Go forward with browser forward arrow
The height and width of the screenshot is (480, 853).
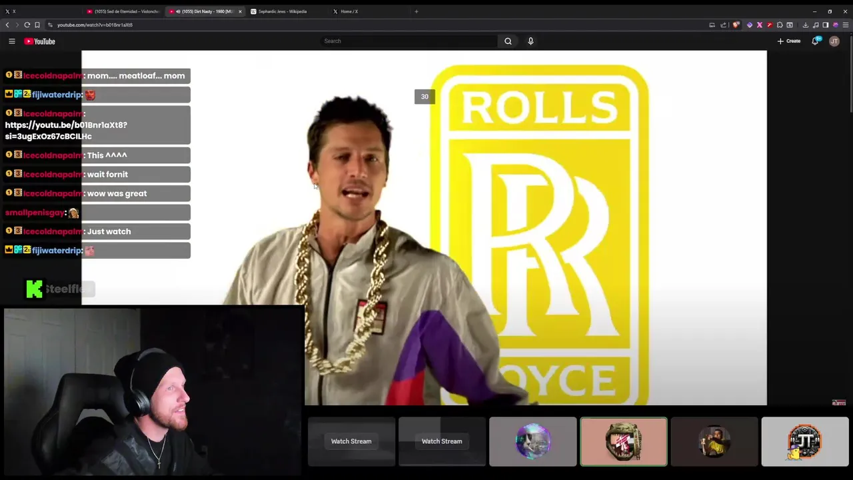pos(17,25)
